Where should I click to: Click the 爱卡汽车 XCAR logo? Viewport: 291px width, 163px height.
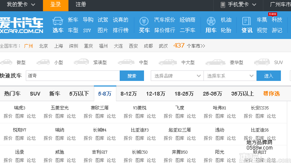click(22, 25)
